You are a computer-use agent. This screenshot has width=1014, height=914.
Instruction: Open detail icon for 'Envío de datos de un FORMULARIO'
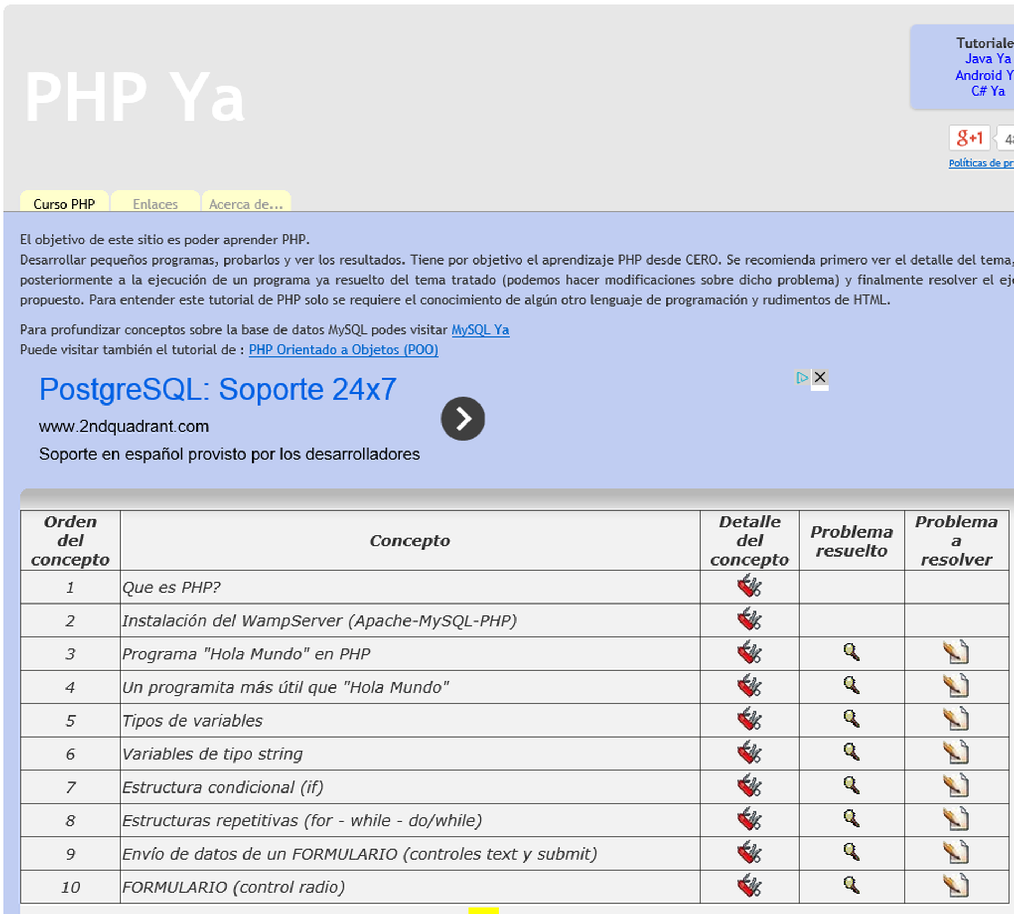(x=749, y=852)
